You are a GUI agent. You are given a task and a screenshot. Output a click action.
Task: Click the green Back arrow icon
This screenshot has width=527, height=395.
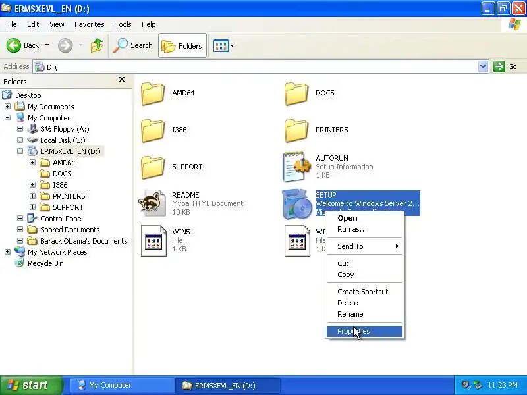click(x=13, y=45)
